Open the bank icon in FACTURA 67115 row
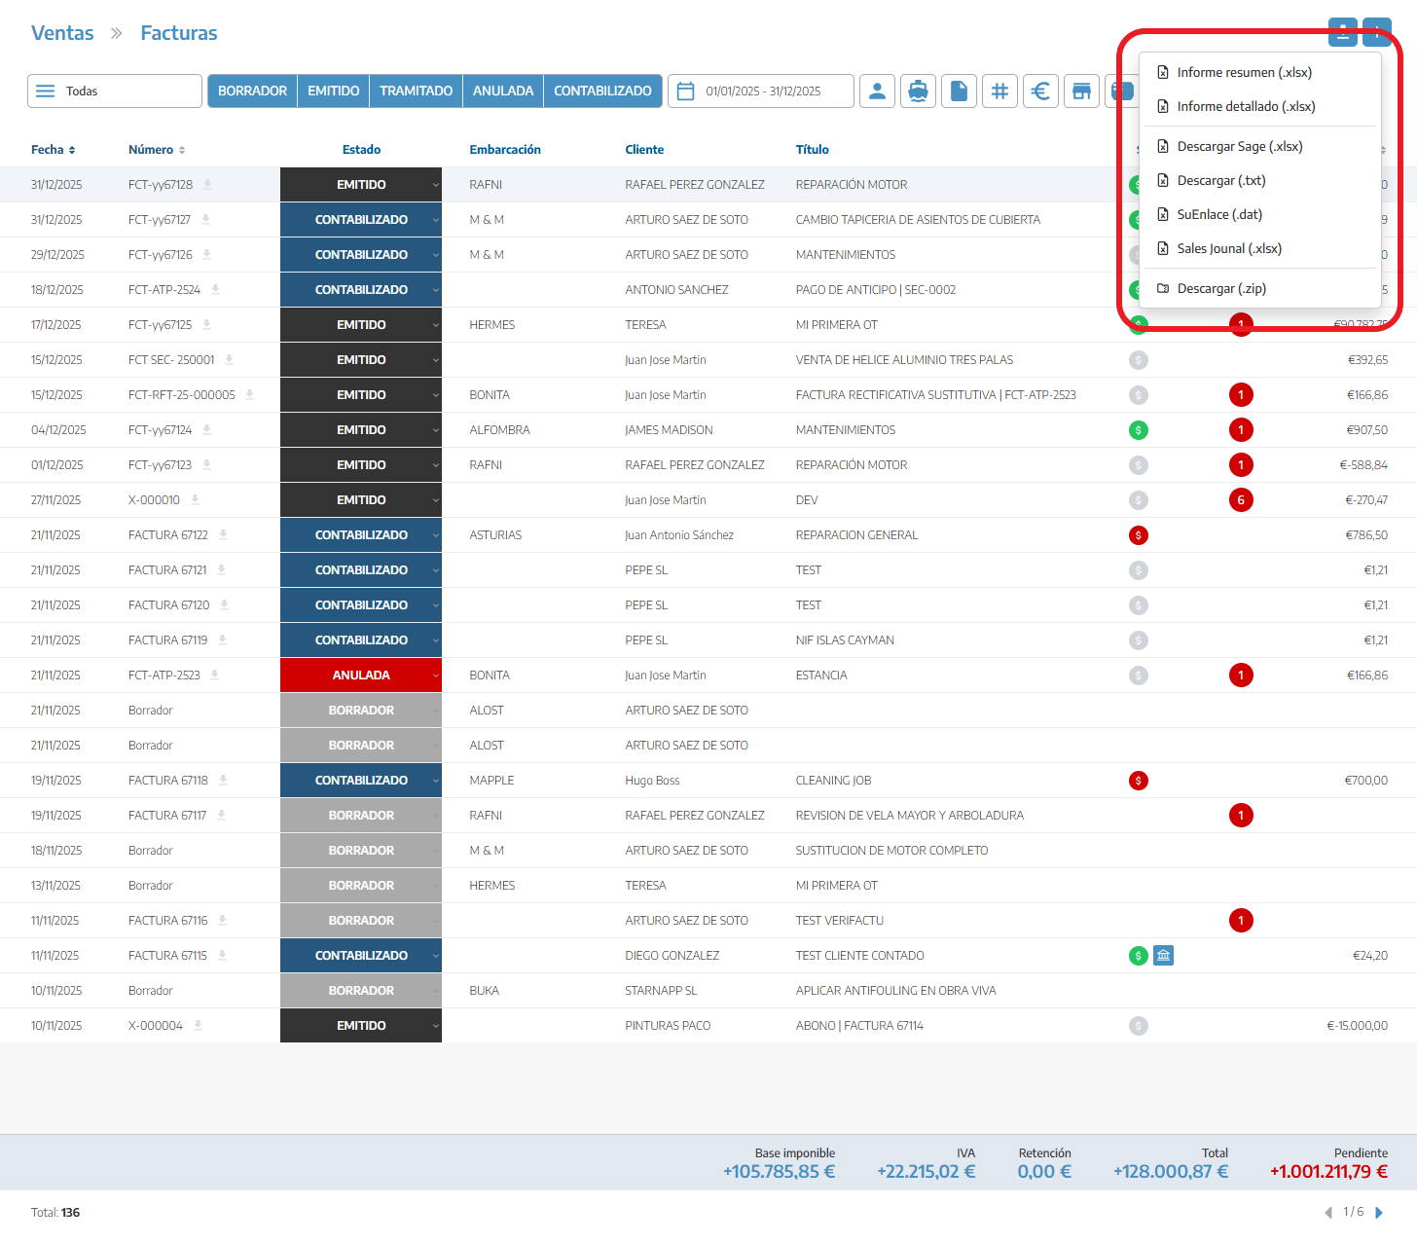This screenshot has width=1417, height=1242. pos(1163,956)
